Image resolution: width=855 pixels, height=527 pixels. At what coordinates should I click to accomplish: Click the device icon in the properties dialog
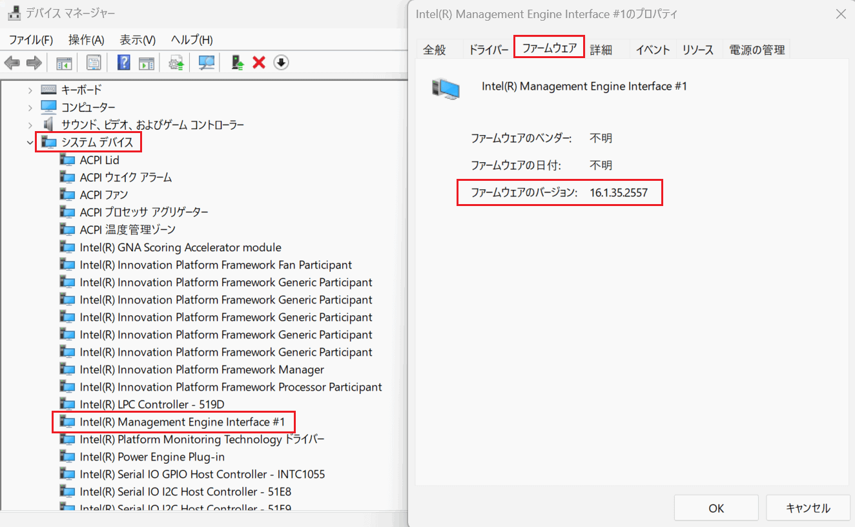click(446, 88)
